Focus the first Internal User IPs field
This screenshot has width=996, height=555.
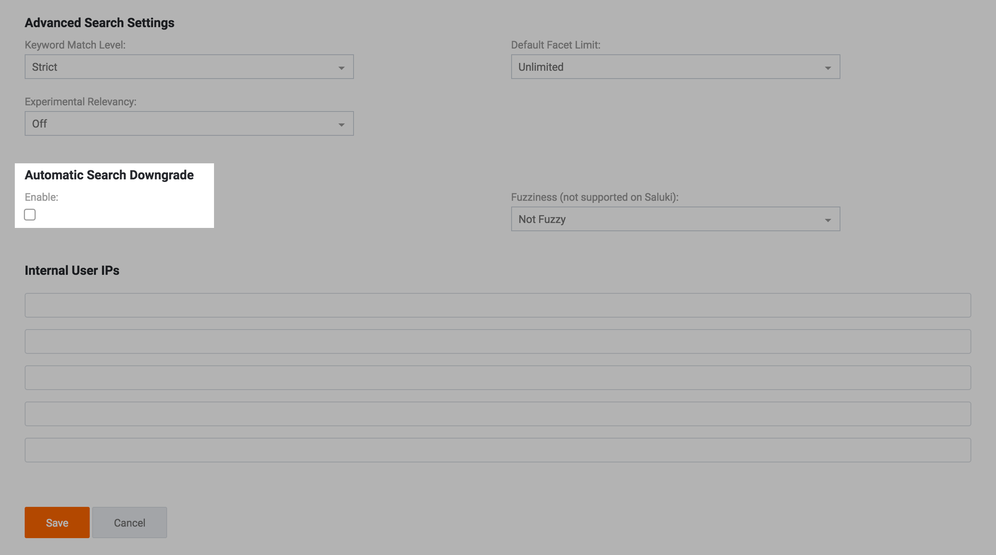click(x=498, y=305)
